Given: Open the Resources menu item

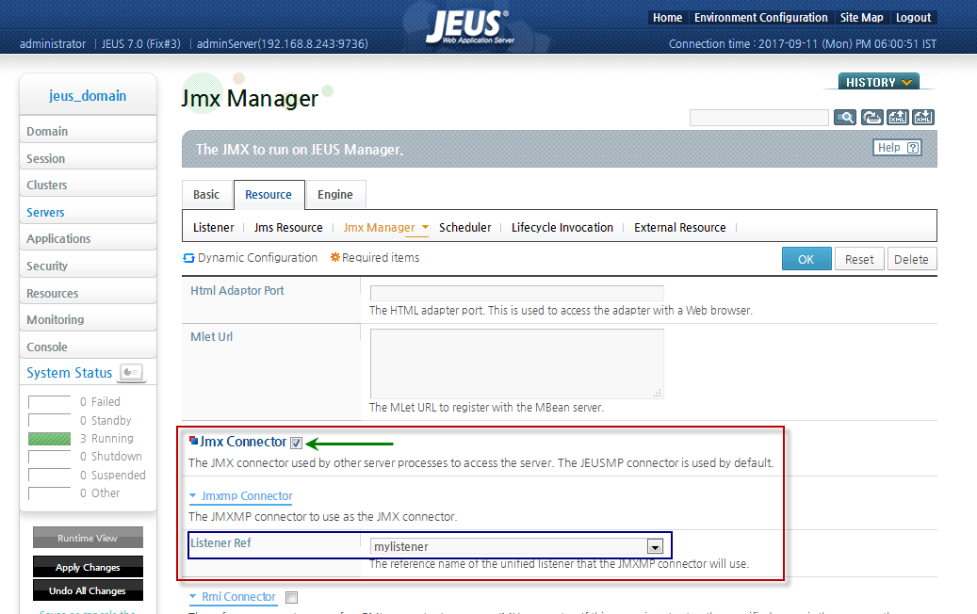Looking at the screenshot, I should tap(88, 293).
